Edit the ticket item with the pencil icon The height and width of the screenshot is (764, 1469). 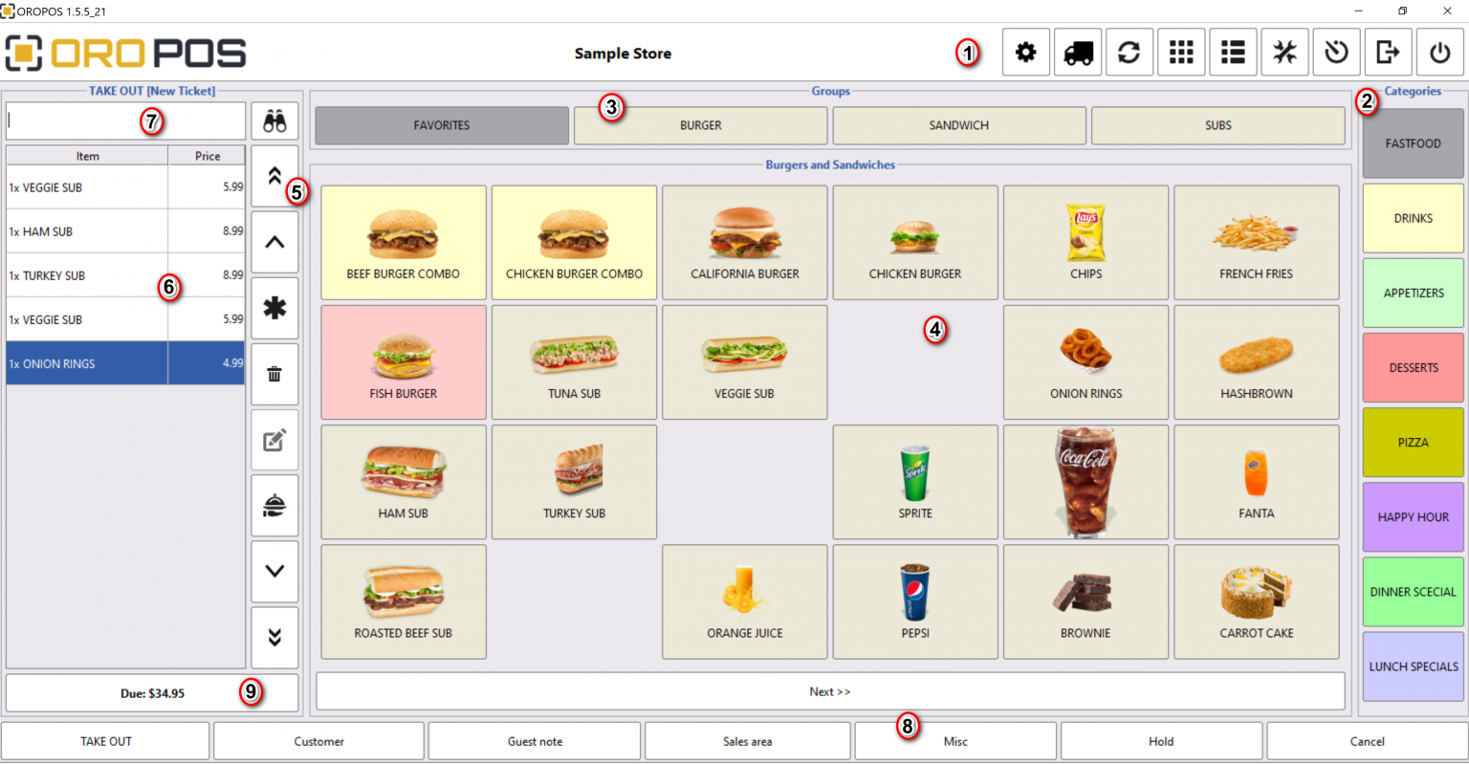pos(274,440)
